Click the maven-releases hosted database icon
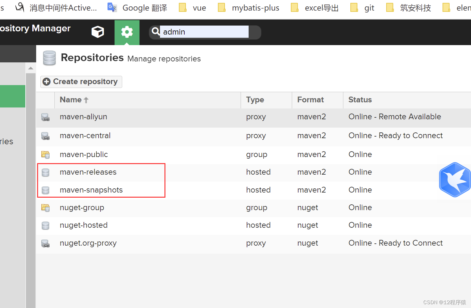 tap(45, 172)
